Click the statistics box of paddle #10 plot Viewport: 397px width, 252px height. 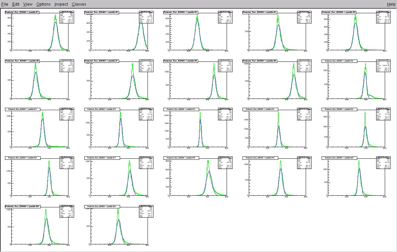pos(383,66)
